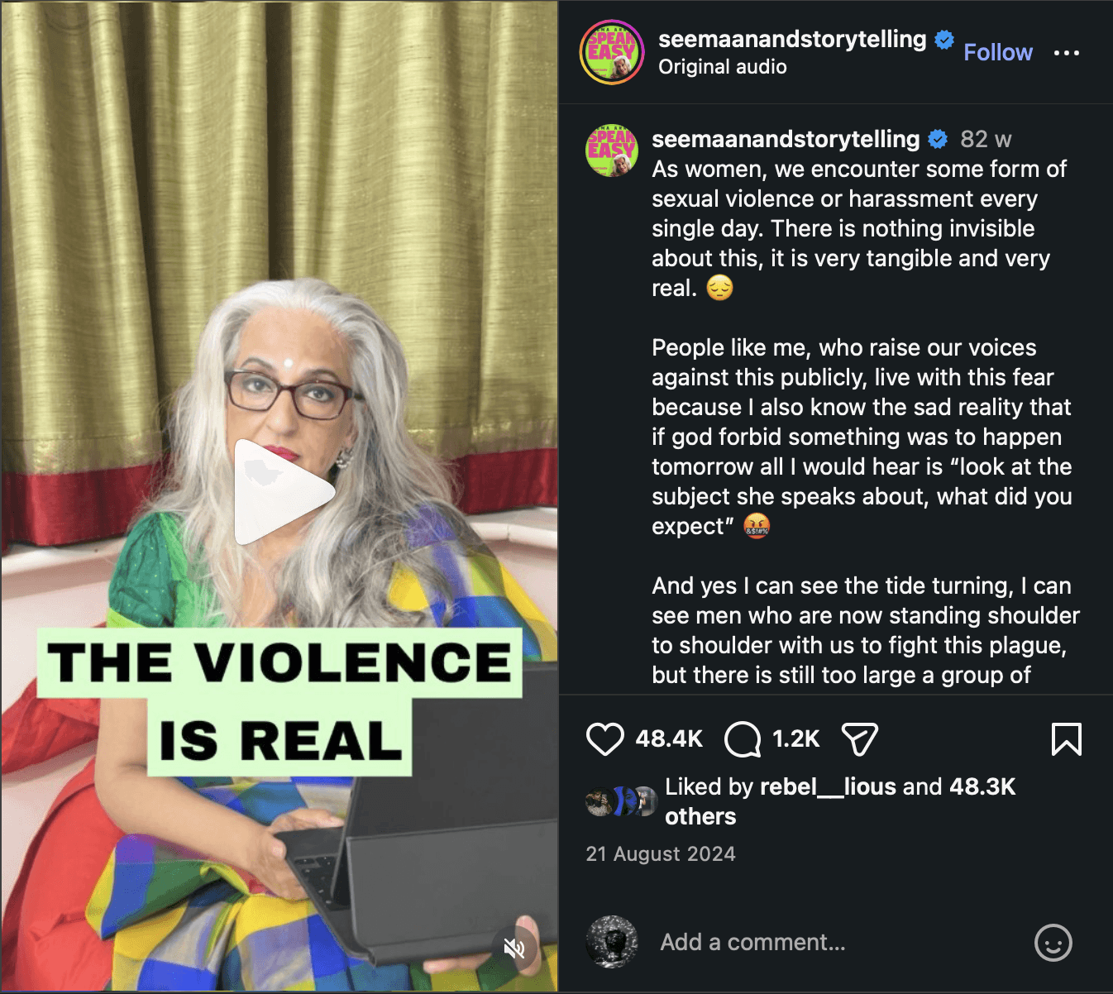View the 48.3K others likes list
The height and width of the screenshot is (994, 1113).
tap(841, 801)
